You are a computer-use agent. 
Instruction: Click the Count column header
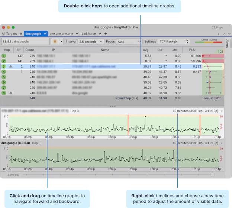[x=30, y=50]
